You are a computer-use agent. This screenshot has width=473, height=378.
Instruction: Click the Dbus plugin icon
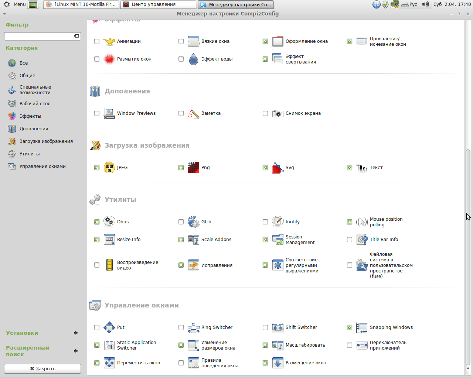tap(109, 222)
